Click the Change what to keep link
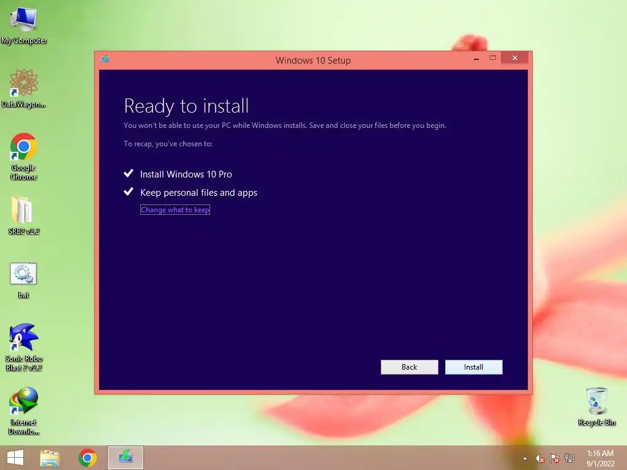 (x=175, y=210)
